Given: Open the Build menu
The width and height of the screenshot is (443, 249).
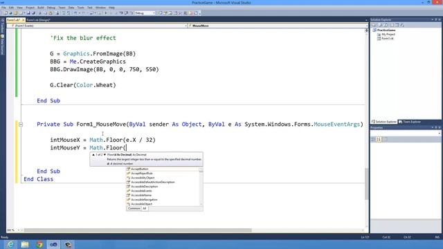Looking at the screenshot, I should tap(41, 8).
